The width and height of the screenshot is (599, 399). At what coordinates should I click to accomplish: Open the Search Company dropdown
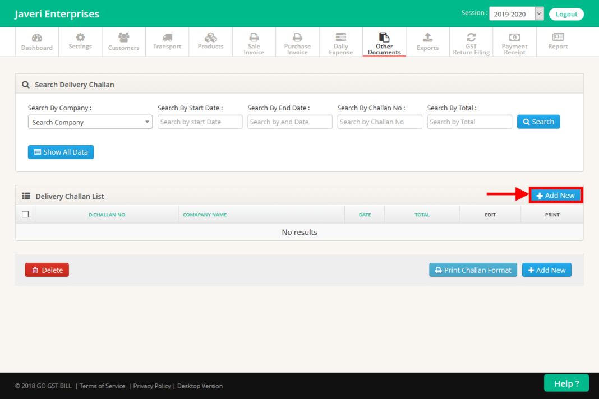(x=90, y=122)
